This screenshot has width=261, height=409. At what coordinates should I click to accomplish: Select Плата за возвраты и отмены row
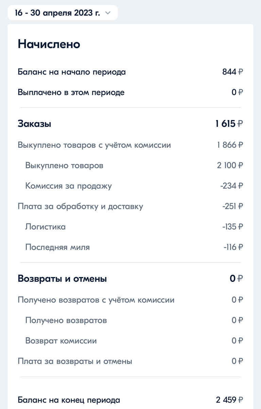130,361
